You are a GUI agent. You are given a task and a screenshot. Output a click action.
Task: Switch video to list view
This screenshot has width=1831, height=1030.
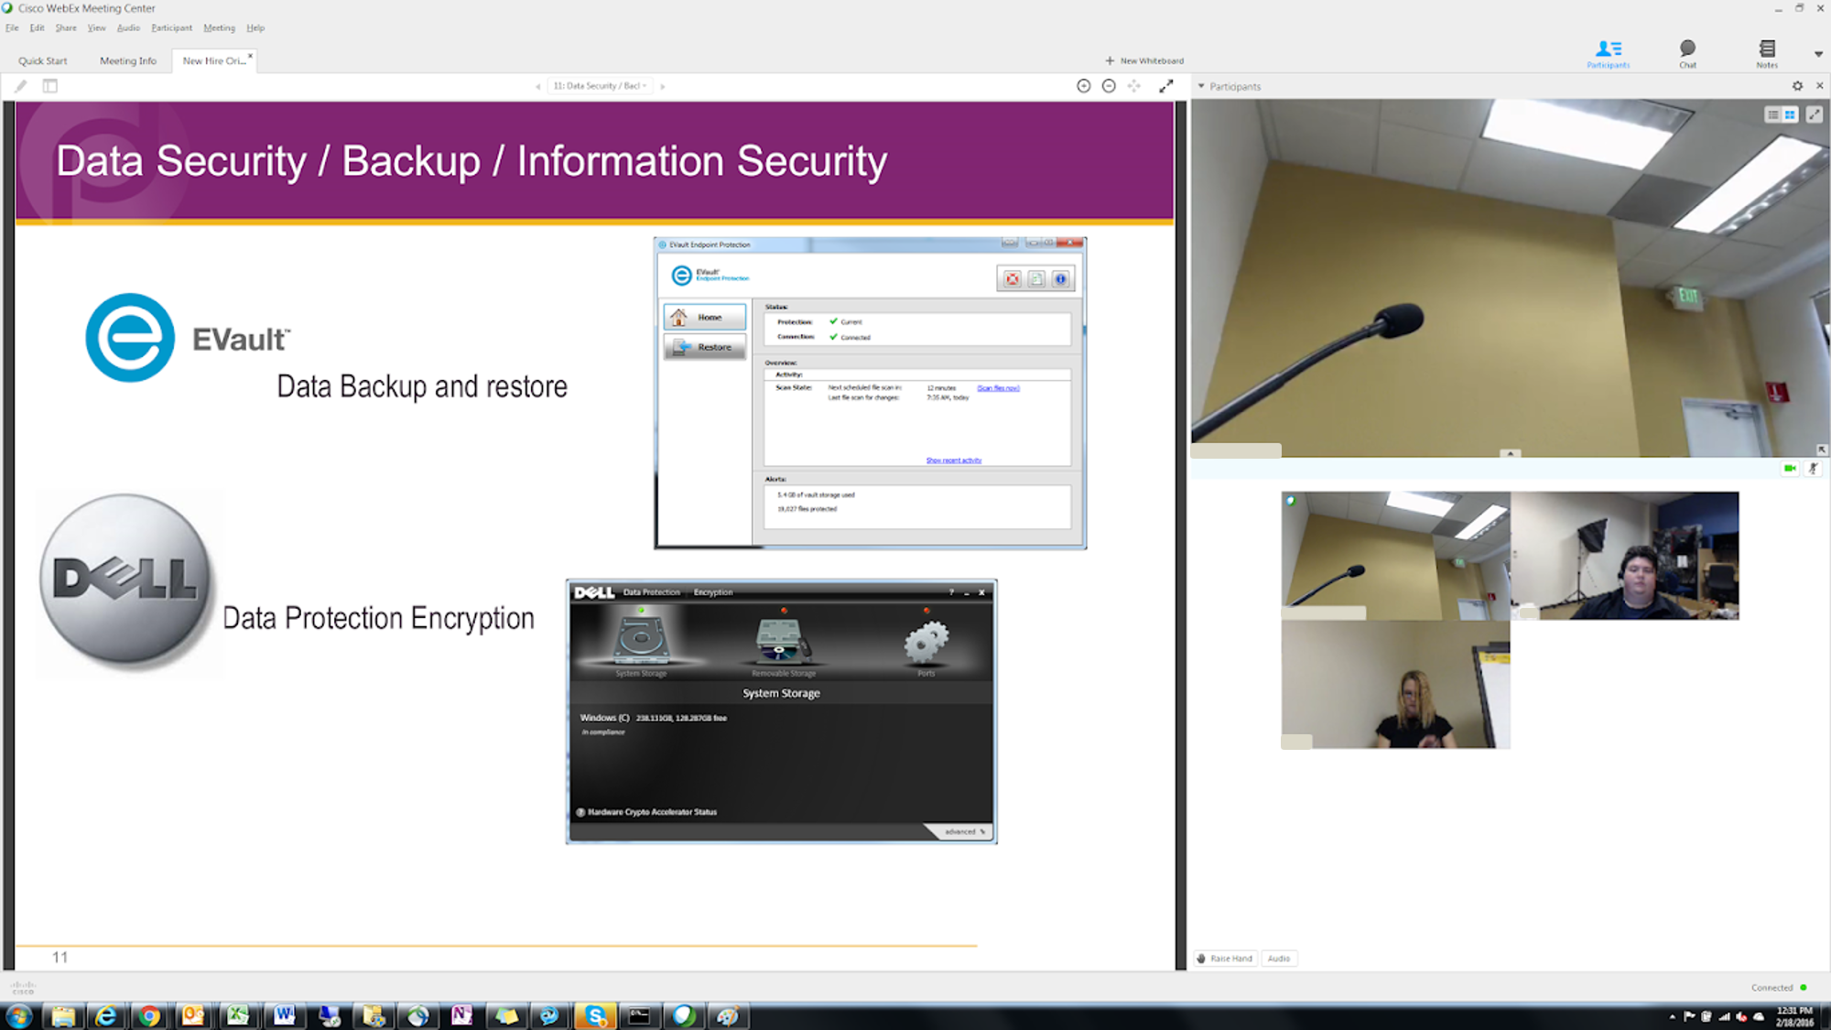coord(1773,114)
